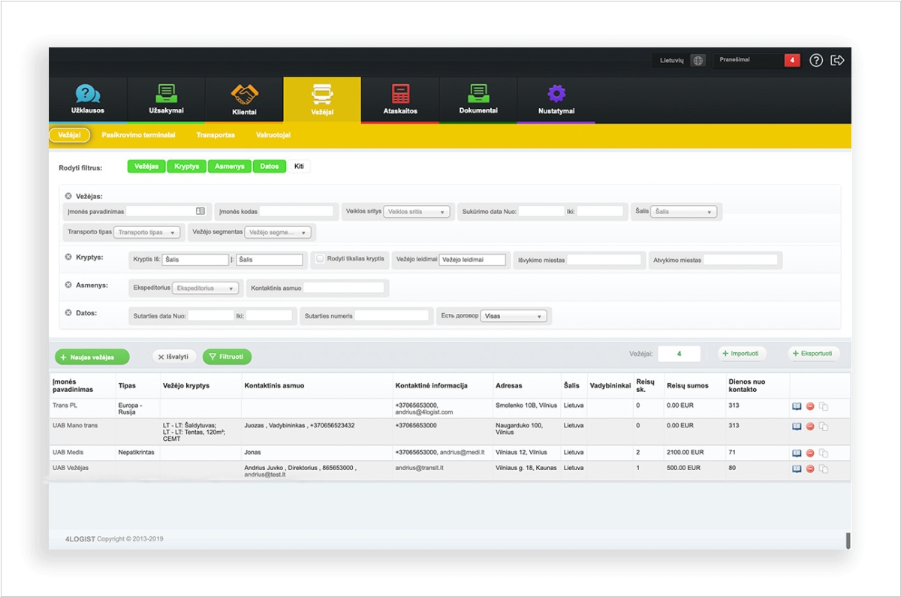901x597 pixels.
Task: Click red delete icon for UAB Medis
Action: click(x=810, y=453)
